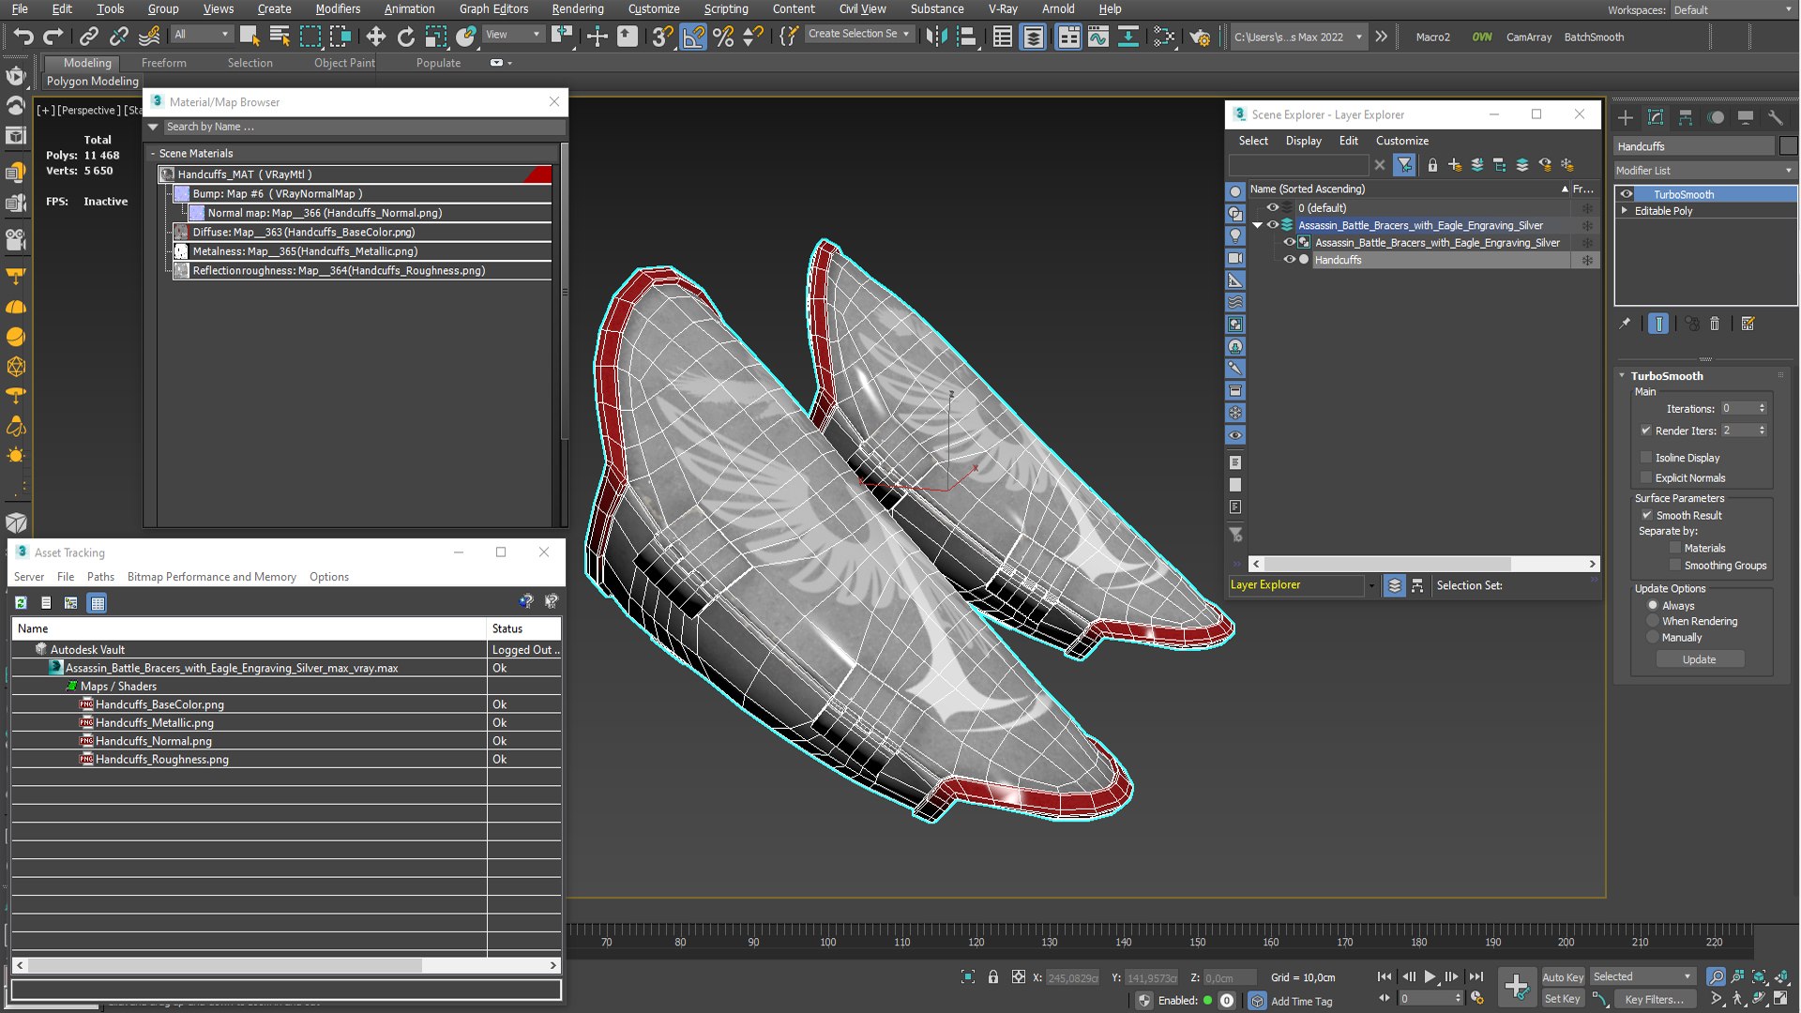
Task: Open the View coordinate system dropdown
Action: coord(513,35)
